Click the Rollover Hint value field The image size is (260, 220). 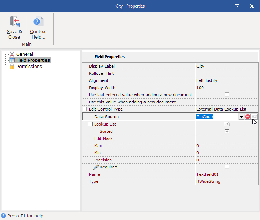(x=227, y=73)
